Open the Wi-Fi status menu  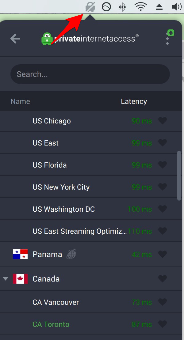click(x=140, y=7)
